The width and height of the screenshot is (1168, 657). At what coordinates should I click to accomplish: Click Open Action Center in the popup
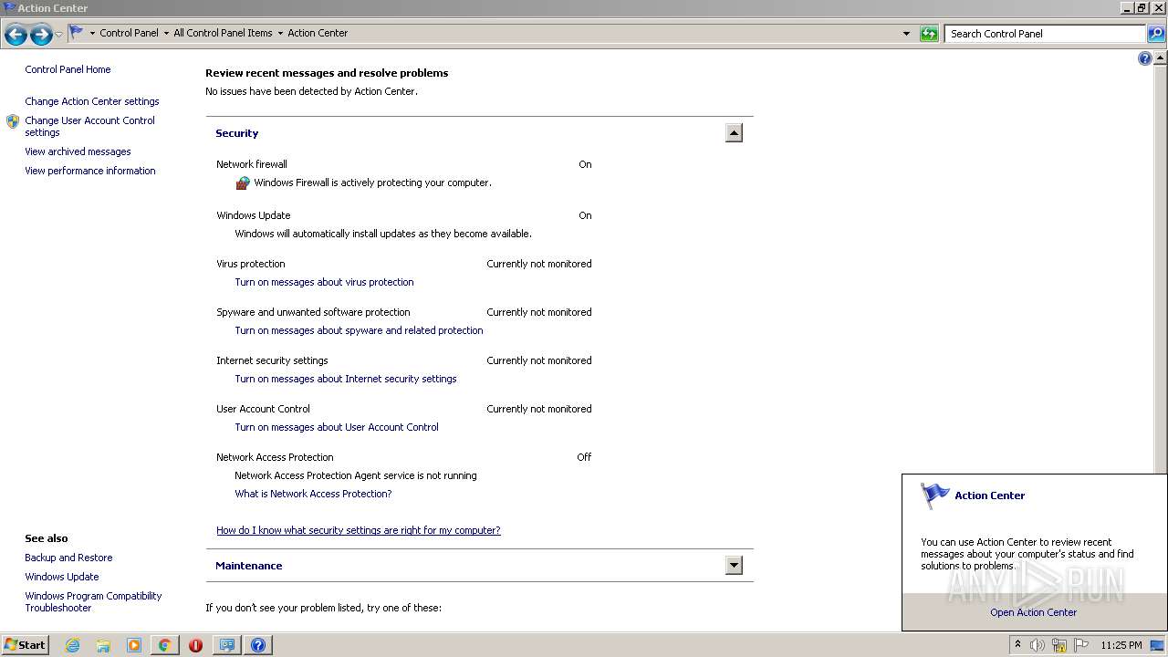point(1033,612)
